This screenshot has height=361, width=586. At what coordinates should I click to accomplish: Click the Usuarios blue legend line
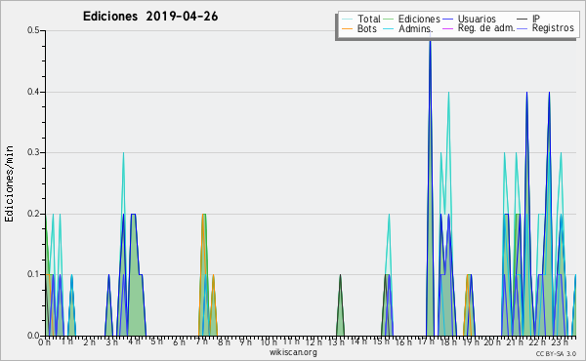point(447,20)
